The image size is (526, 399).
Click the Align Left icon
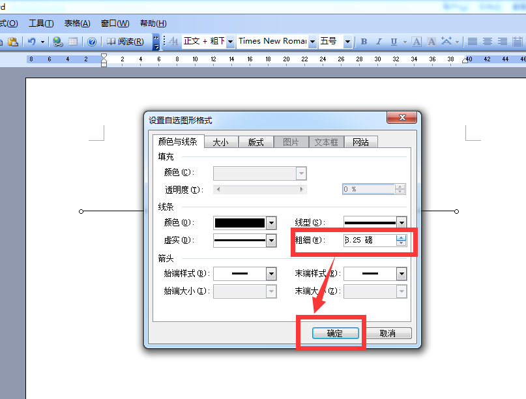tap(473, 41)
